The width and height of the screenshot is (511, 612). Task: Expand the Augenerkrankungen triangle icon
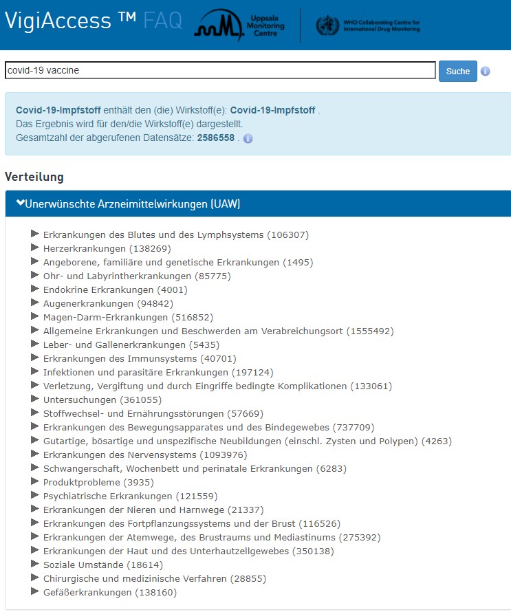(x=35, y=303)
